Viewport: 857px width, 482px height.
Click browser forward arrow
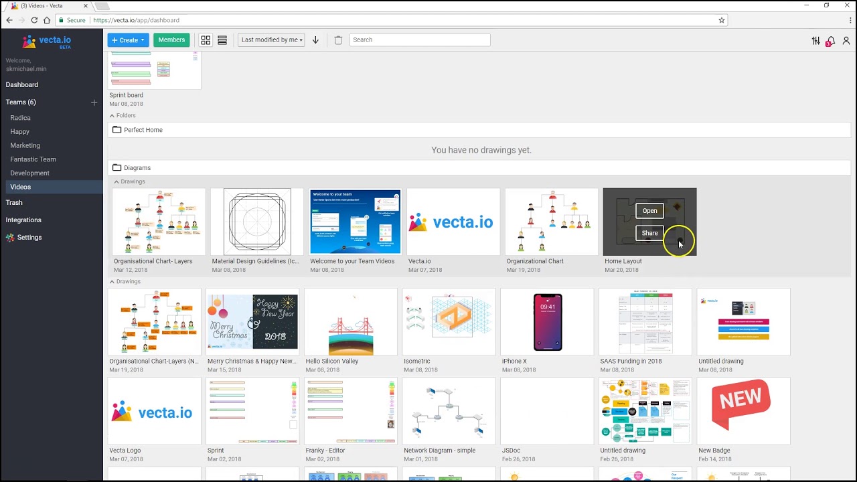(x=21, y=20)
